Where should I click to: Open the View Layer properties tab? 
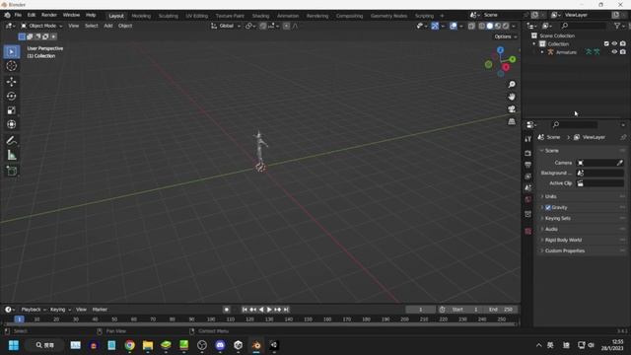click(528, 177)
